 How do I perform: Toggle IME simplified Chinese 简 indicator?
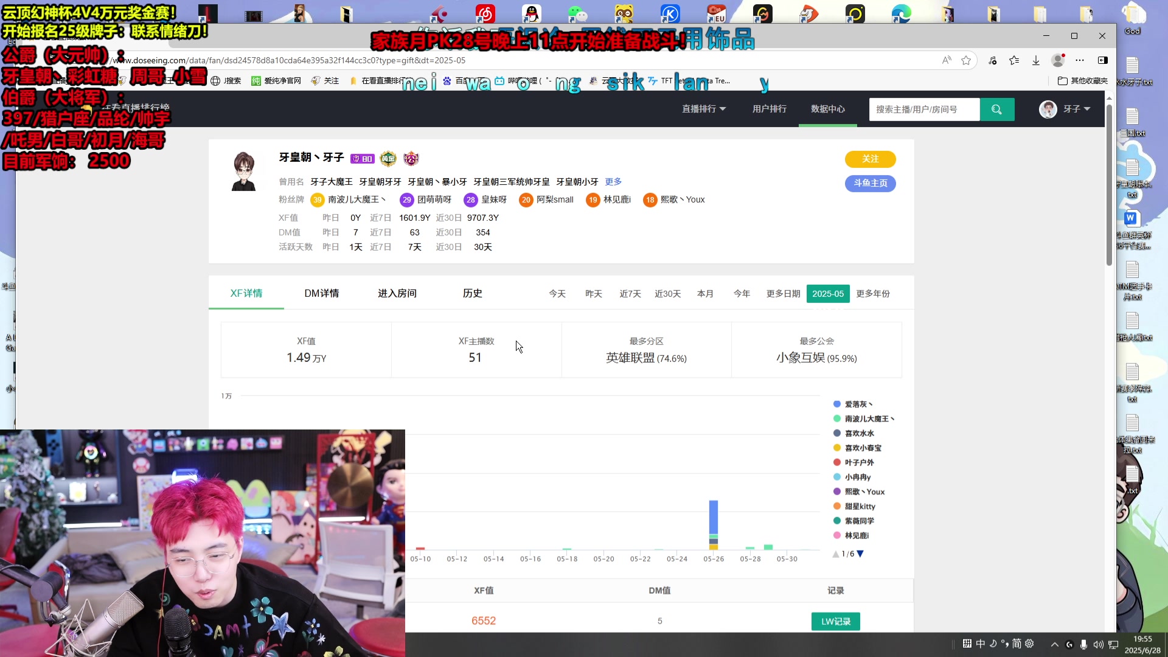coord(1017,644)
